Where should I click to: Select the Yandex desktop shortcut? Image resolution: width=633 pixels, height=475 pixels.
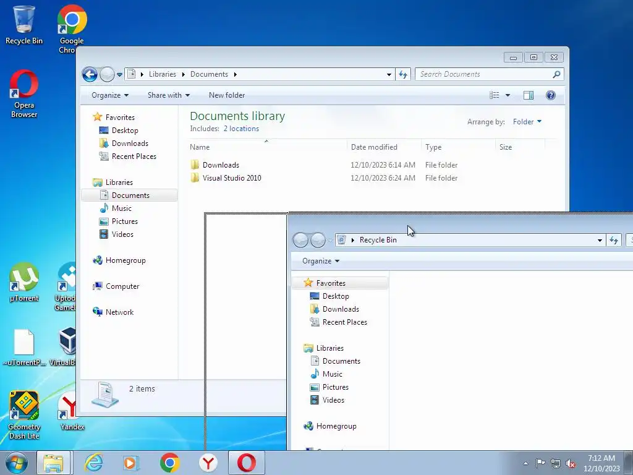70,411
